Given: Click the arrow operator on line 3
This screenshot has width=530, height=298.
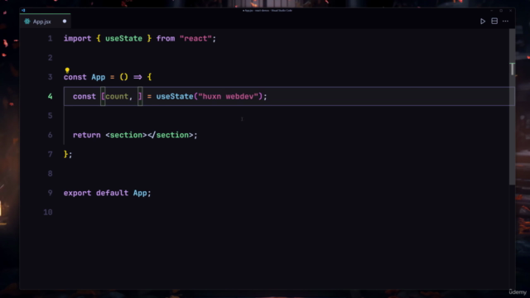Looking at the screenshot, I should [x=137, y=77].
